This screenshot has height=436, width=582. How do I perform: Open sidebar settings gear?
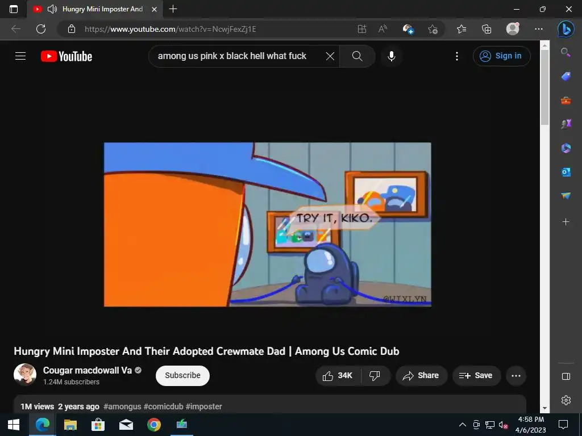coord(566,400)
